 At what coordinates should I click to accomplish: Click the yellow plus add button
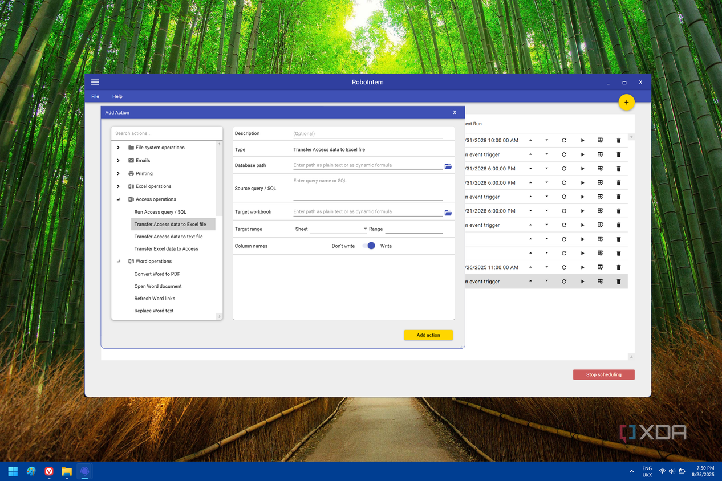click(x=626, y=103)
